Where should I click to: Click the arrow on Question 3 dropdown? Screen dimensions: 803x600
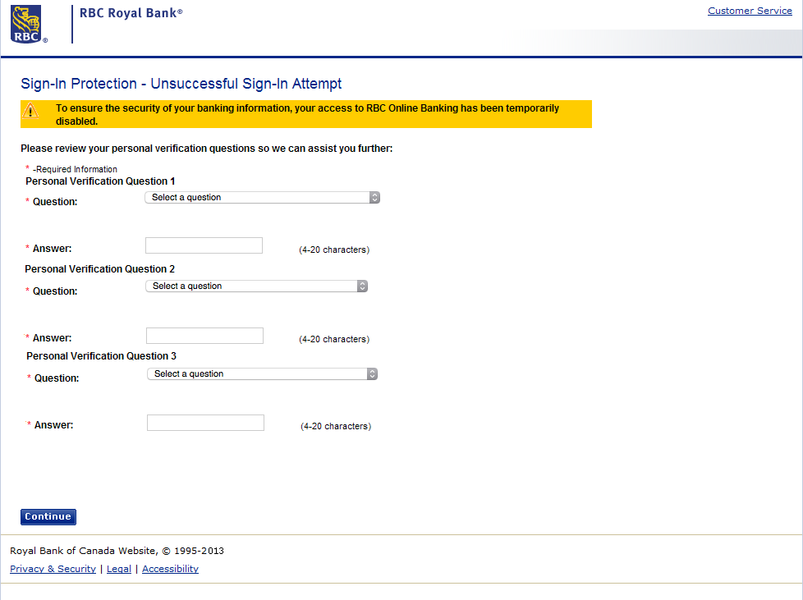374,373
